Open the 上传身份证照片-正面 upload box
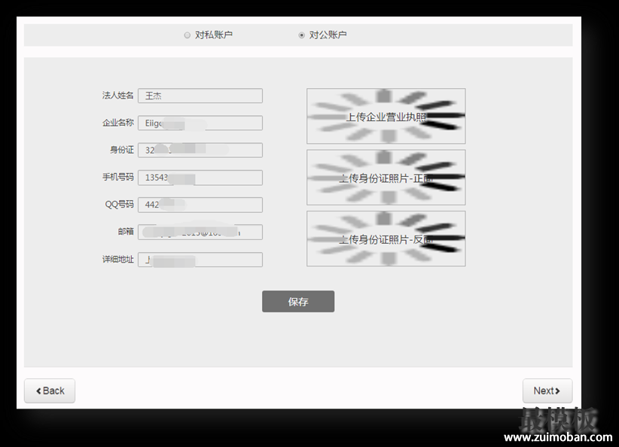Image resolution: width=619 pixels, height=447 pixels. [386, 178]
